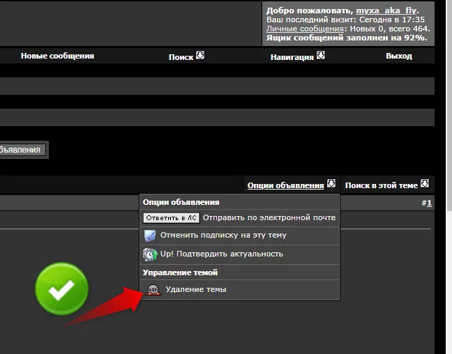Select Up! Подтвердить актуальность
This screenshot has width=452, height=354.
[221, 254]
